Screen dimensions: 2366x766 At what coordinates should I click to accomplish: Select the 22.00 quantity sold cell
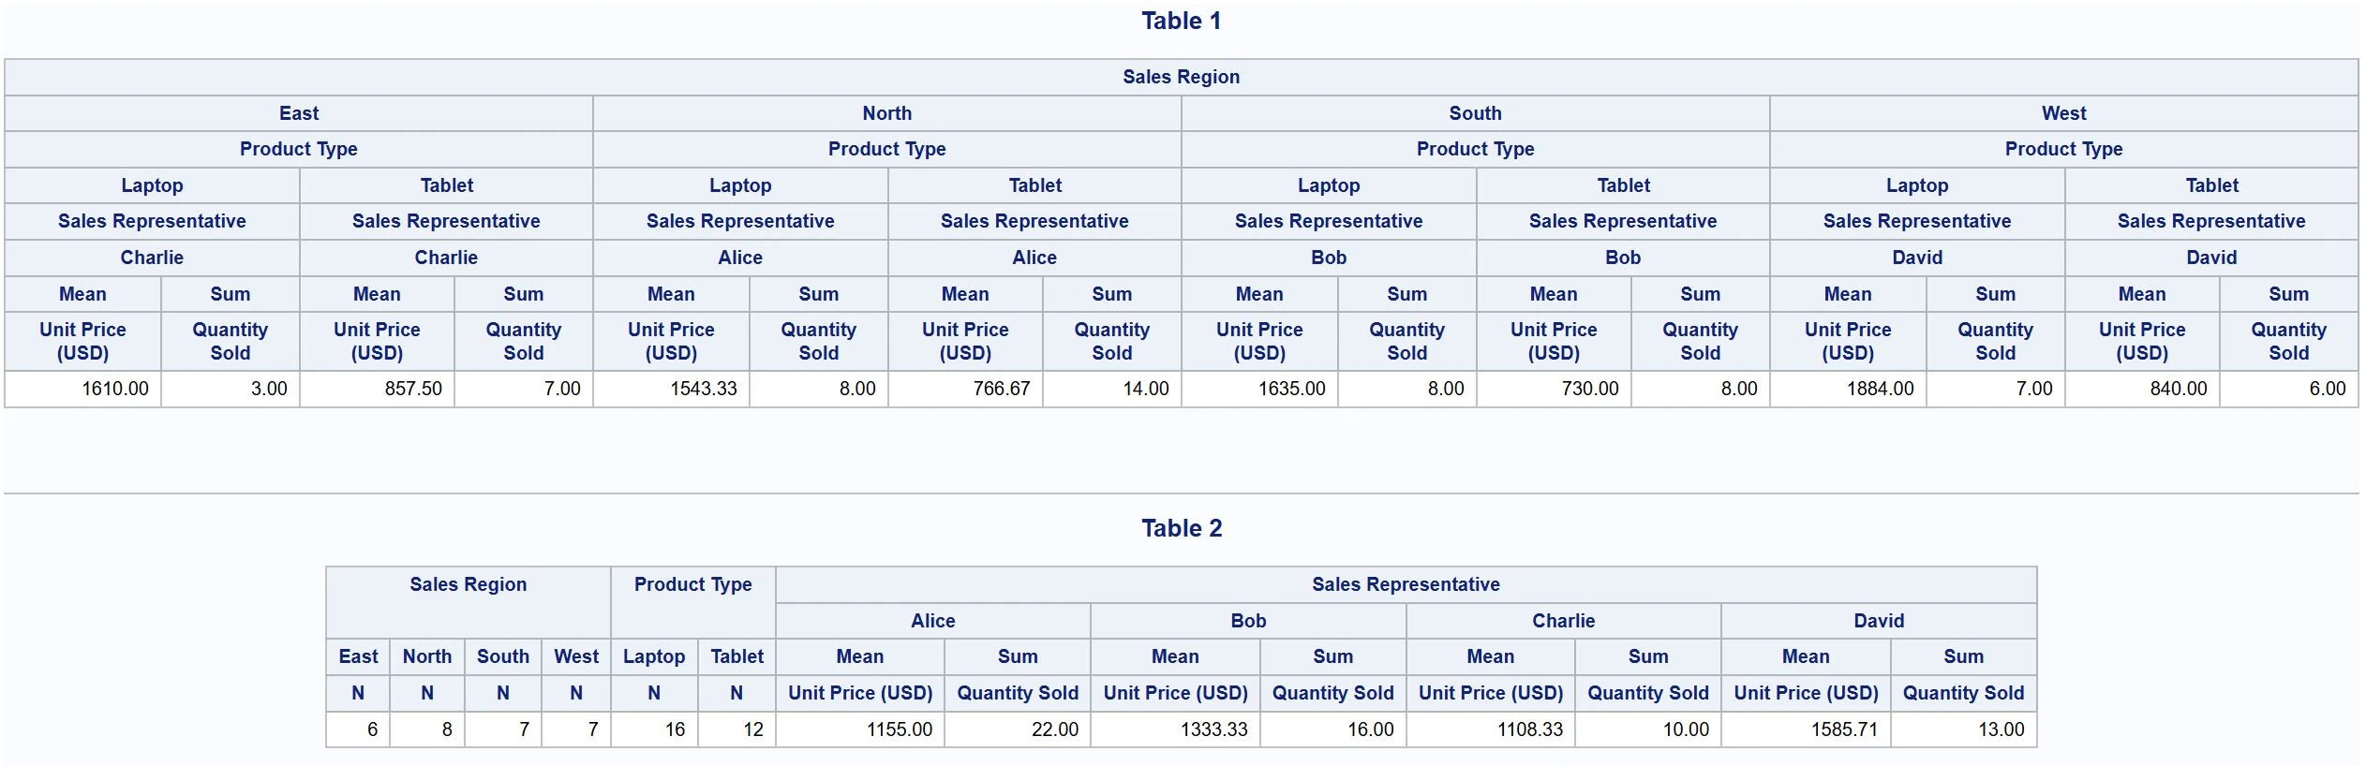1018,729
